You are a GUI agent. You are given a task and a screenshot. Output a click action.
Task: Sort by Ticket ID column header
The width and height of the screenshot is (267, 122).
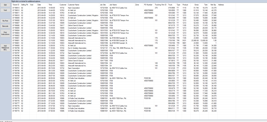point(16,5)
